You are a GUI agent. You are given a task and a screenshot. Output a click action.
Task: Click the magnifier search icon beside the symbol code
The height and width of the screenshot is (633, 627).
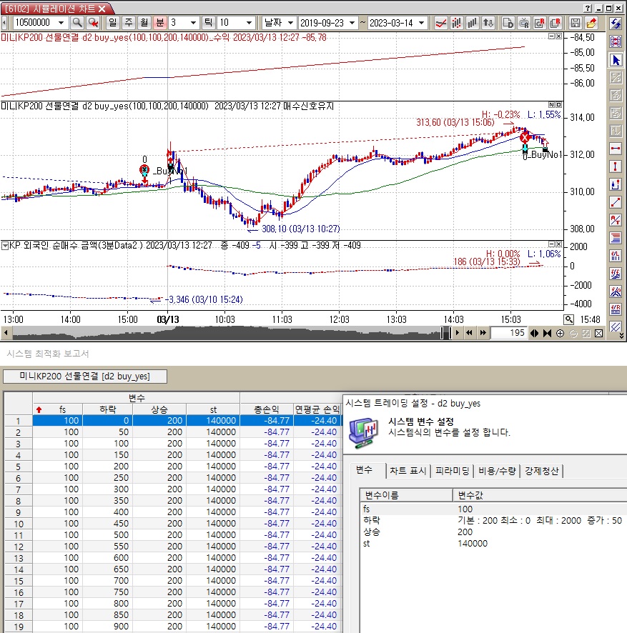(76, 23)
